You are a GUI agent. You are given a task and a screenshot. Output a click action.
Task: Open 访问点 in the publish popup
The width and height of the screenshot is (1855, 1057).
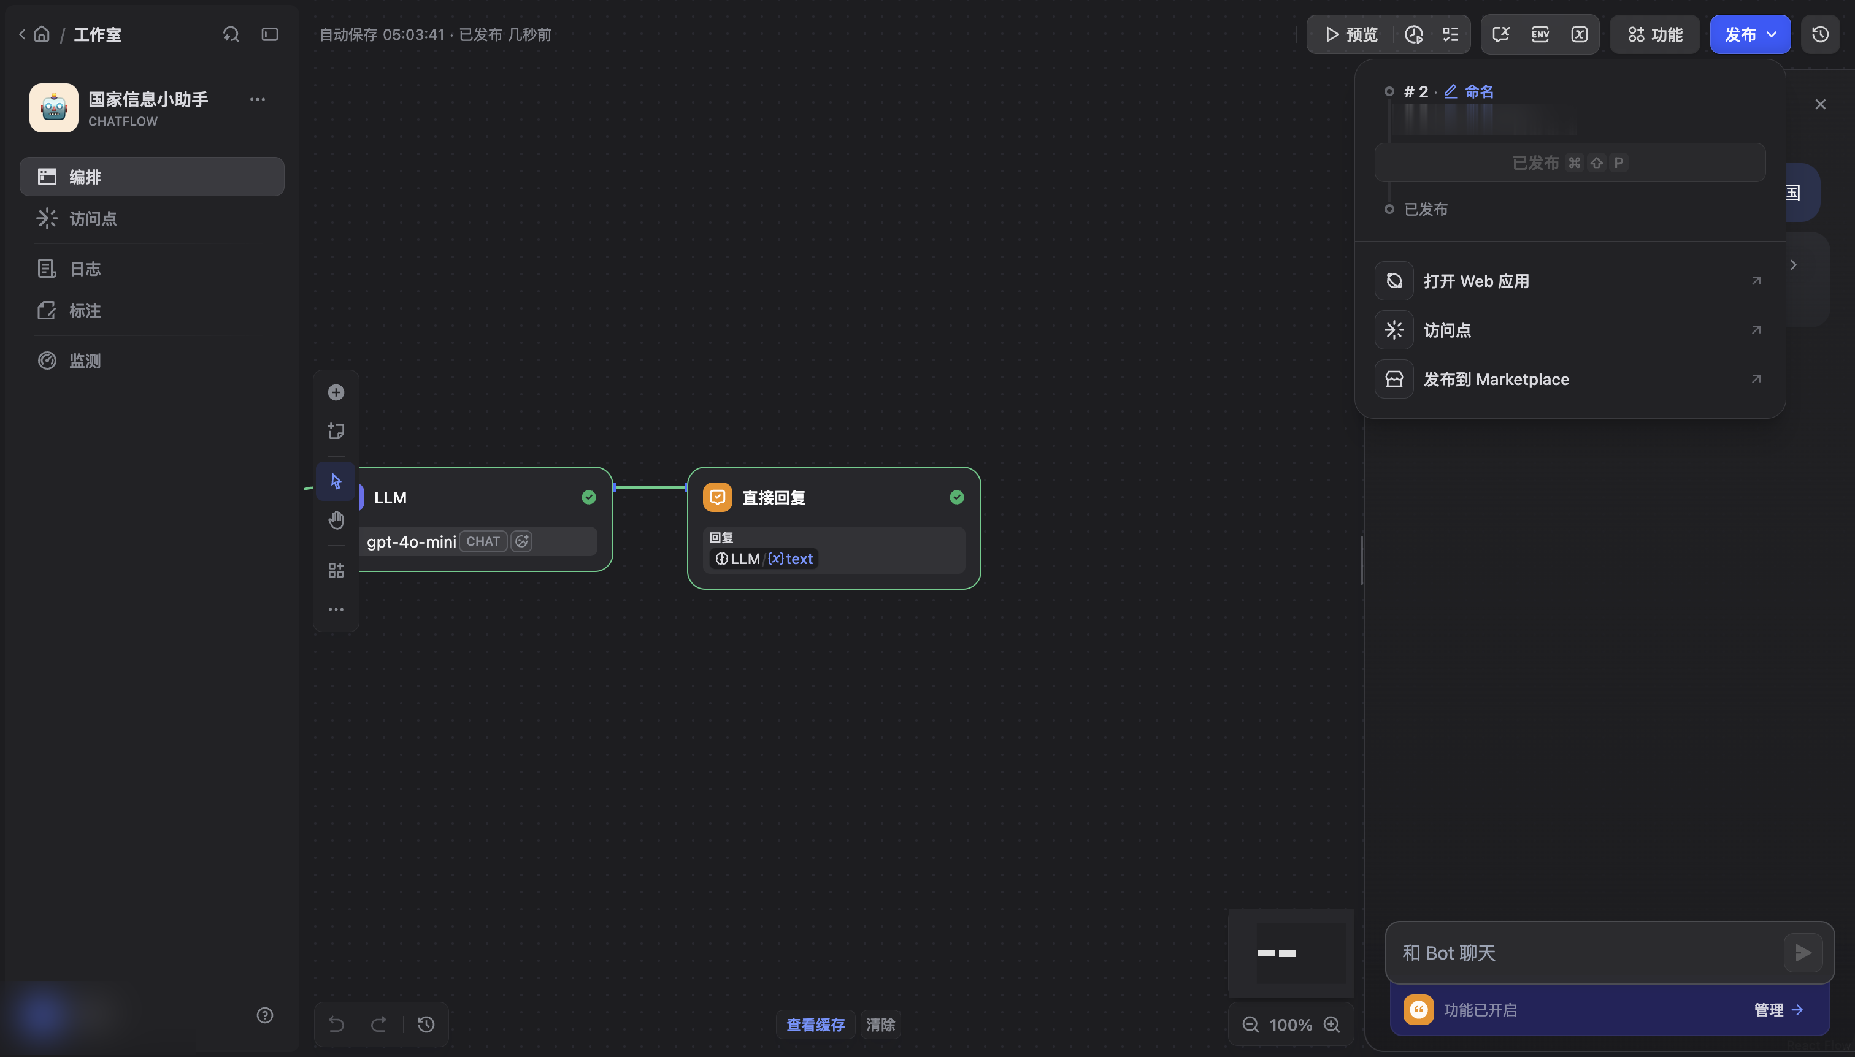[x=1570, y=330]
